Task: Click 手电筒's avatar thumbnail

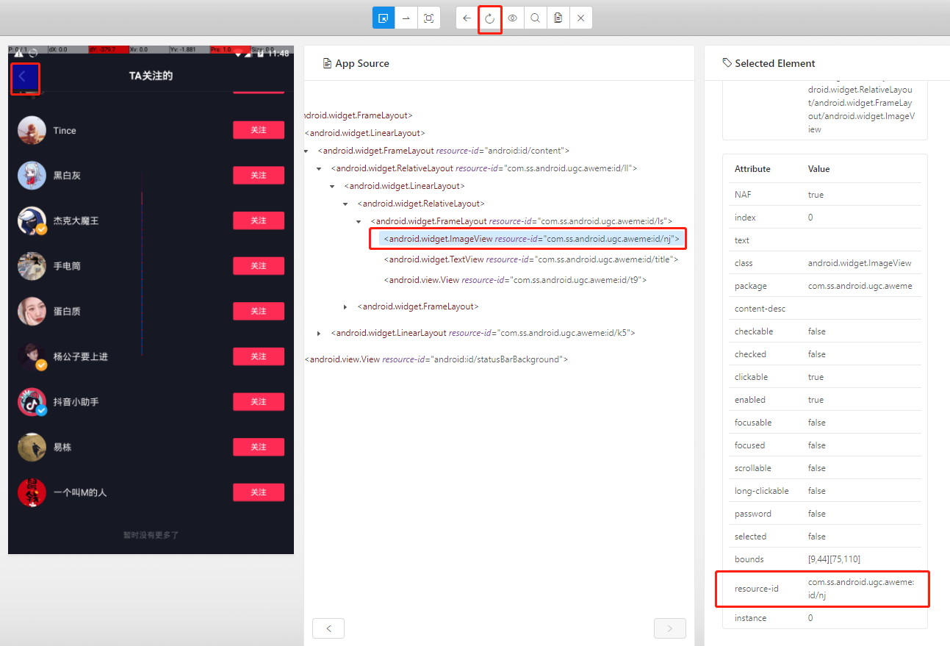Action: pyautogui.click(x=32, y=266)
